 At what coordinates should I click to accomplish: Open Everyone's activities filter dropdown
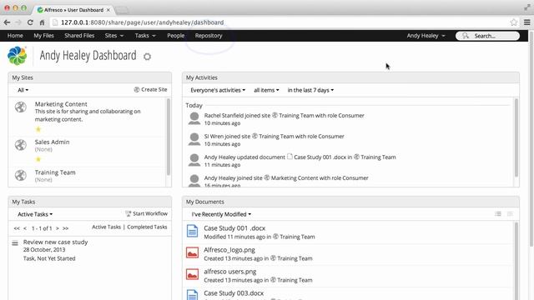tap(218, 90)
